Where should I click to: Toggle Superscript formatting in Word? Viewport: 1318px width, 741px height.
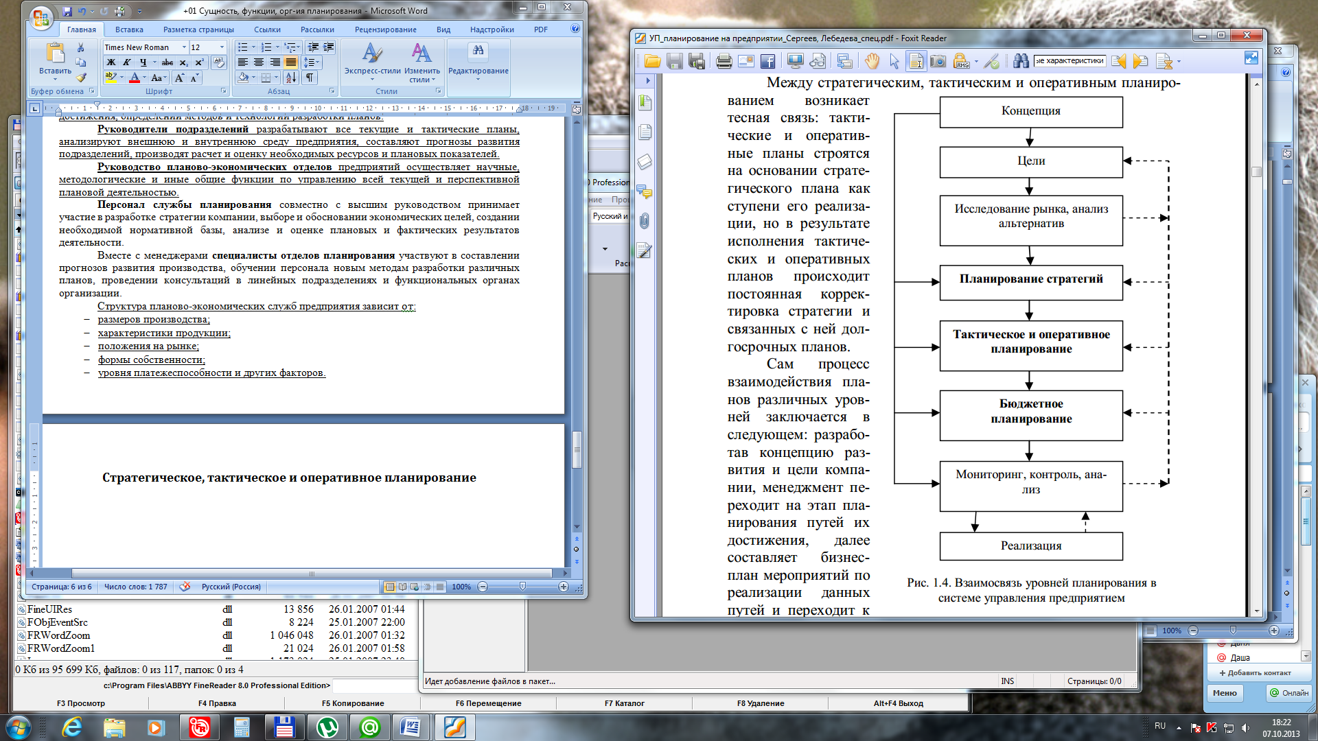[x=199, y=62]
